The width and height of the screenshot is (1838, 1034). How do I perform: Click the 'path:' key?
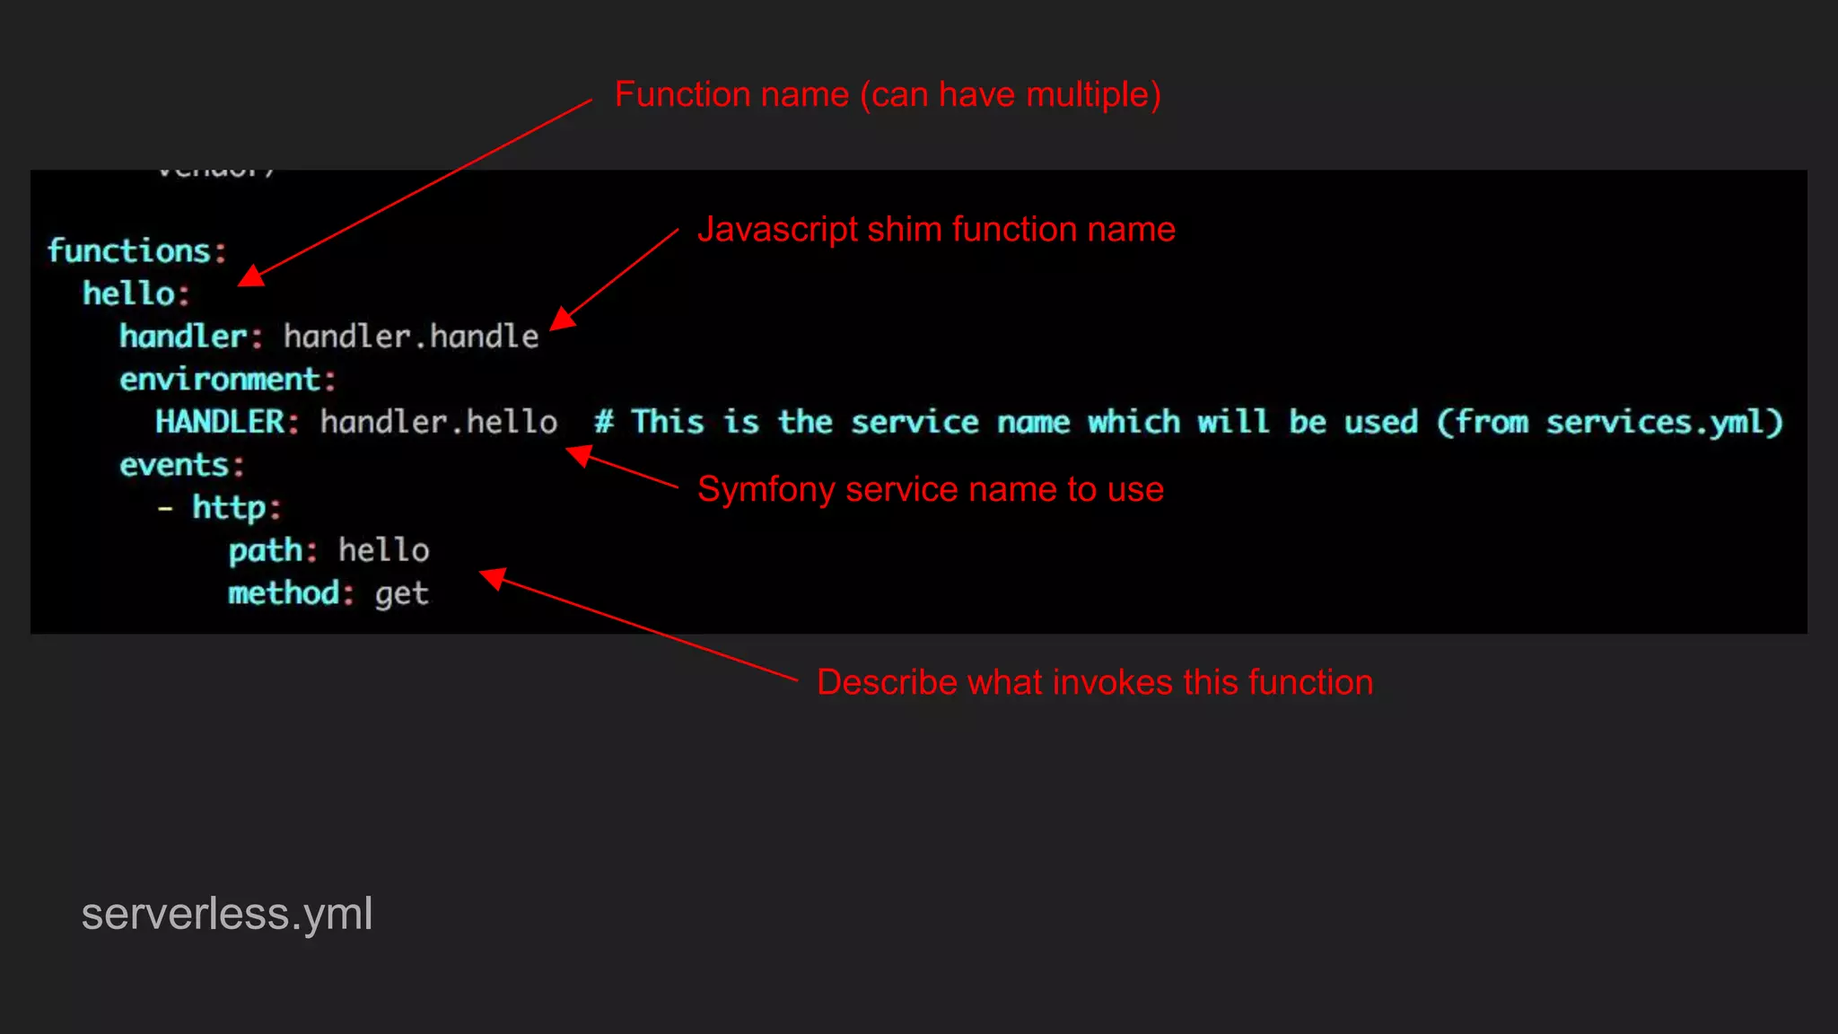point(273,550)
